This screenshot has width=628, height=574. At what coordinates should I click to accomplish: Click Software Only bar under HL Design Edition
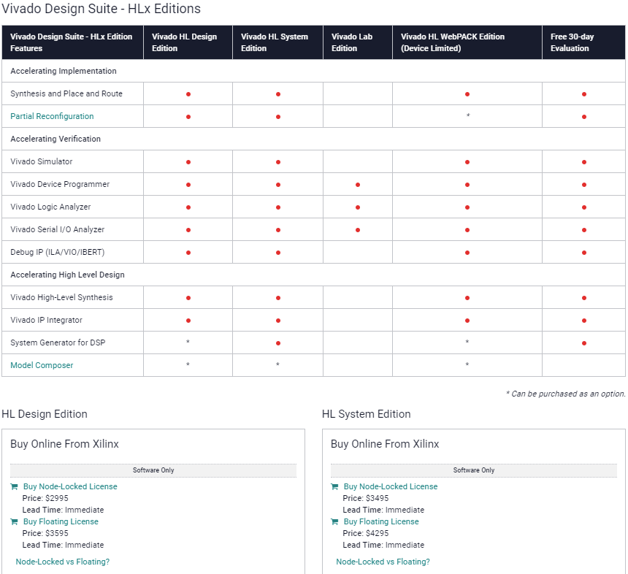pyautogui.click(x=153, y=470)
